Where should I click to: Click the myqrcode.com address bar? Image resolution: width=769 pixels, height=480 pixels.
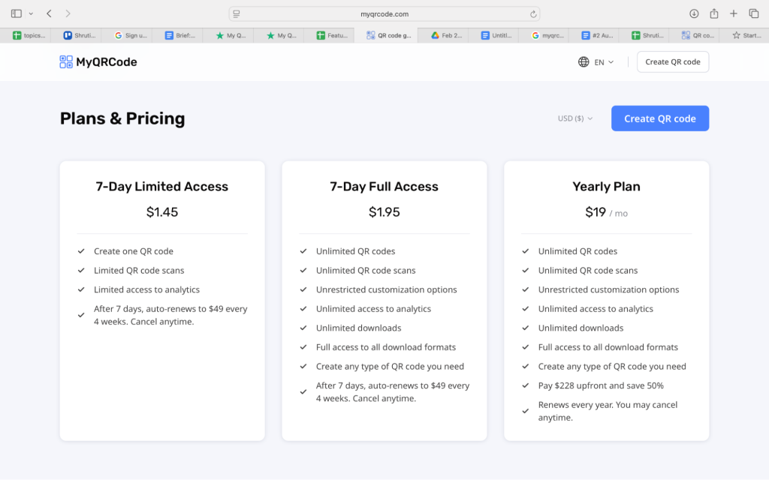[x=384, y=13]
